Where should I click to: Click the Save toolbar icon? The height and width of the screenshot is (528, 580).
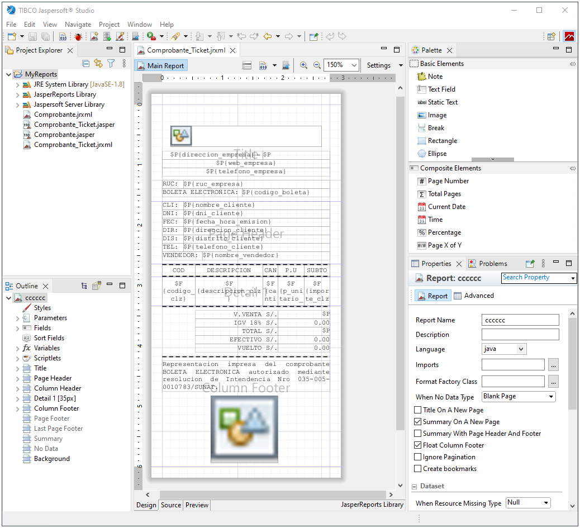[32, 36]
